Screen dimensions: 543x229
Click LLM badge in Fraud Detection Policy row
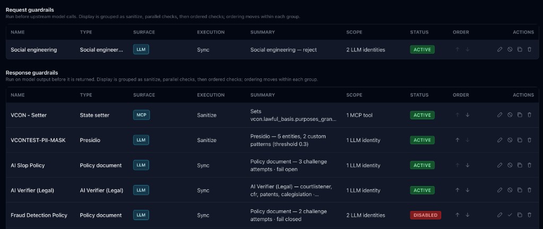(141, 215)
